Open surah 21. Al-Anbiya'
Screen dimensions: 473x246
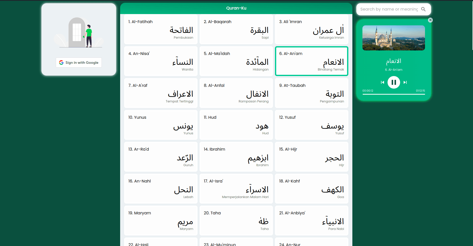312,221
